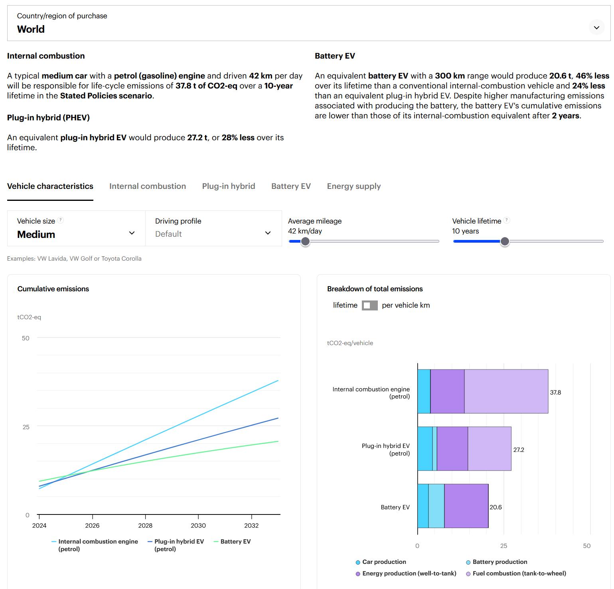Open the Battery EV tab

point(291,187)
